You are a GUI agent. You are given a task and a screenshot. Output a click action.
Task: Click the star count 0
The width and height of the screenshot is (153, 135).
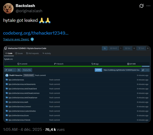[134, 48]
